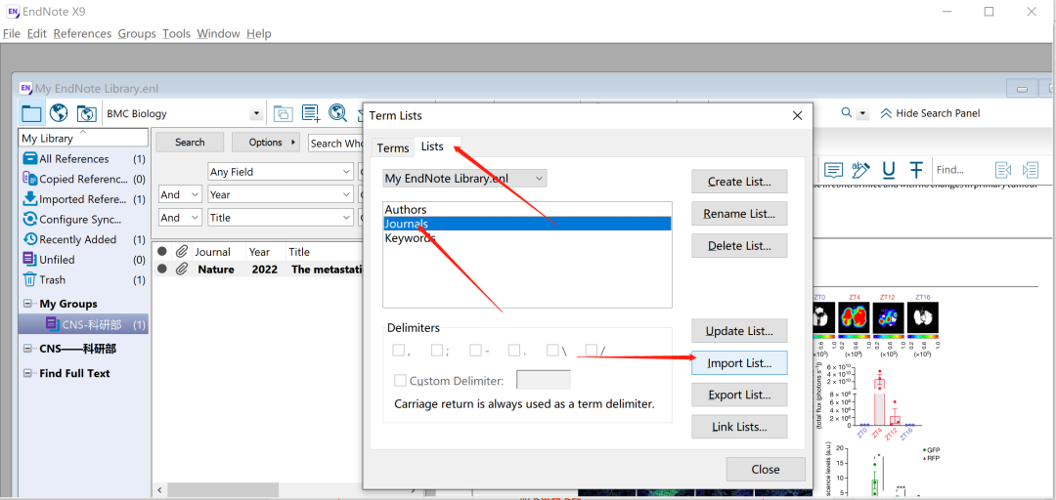1056x500 pixels.
Task: Click the Rename List button
Action: click(x=739, y=214)
